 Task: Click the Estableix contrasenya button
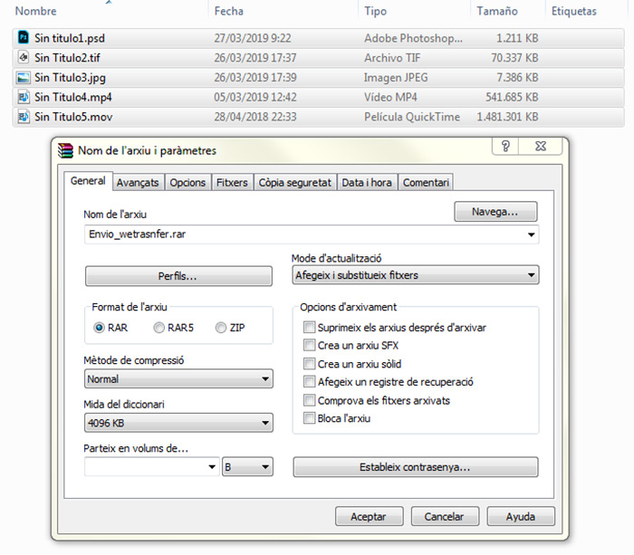(x=416, y=467)
